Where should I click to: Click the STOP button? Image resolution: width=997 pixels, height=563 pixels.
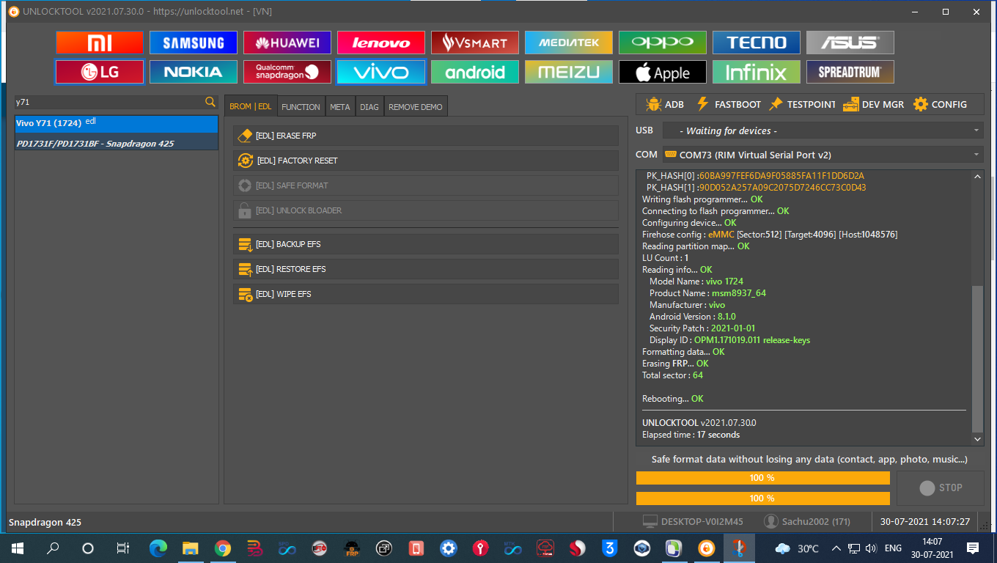pos(941,487)
